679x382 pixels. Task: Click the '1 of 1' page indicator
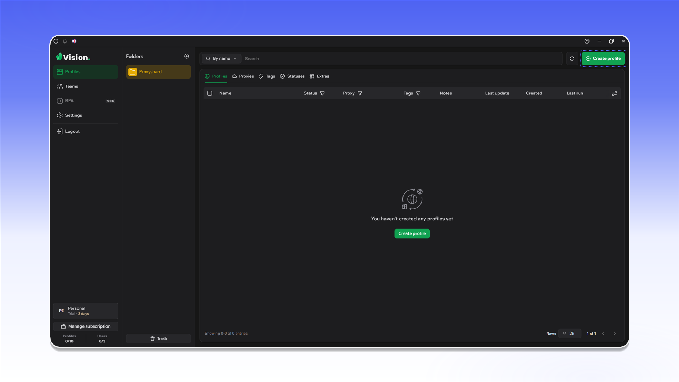(x=591, y=334)
